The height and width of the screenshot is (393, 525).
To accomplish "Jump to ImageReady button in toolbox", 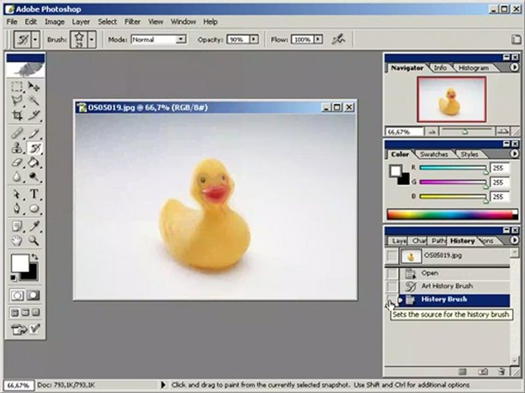I will coord(26,330).
